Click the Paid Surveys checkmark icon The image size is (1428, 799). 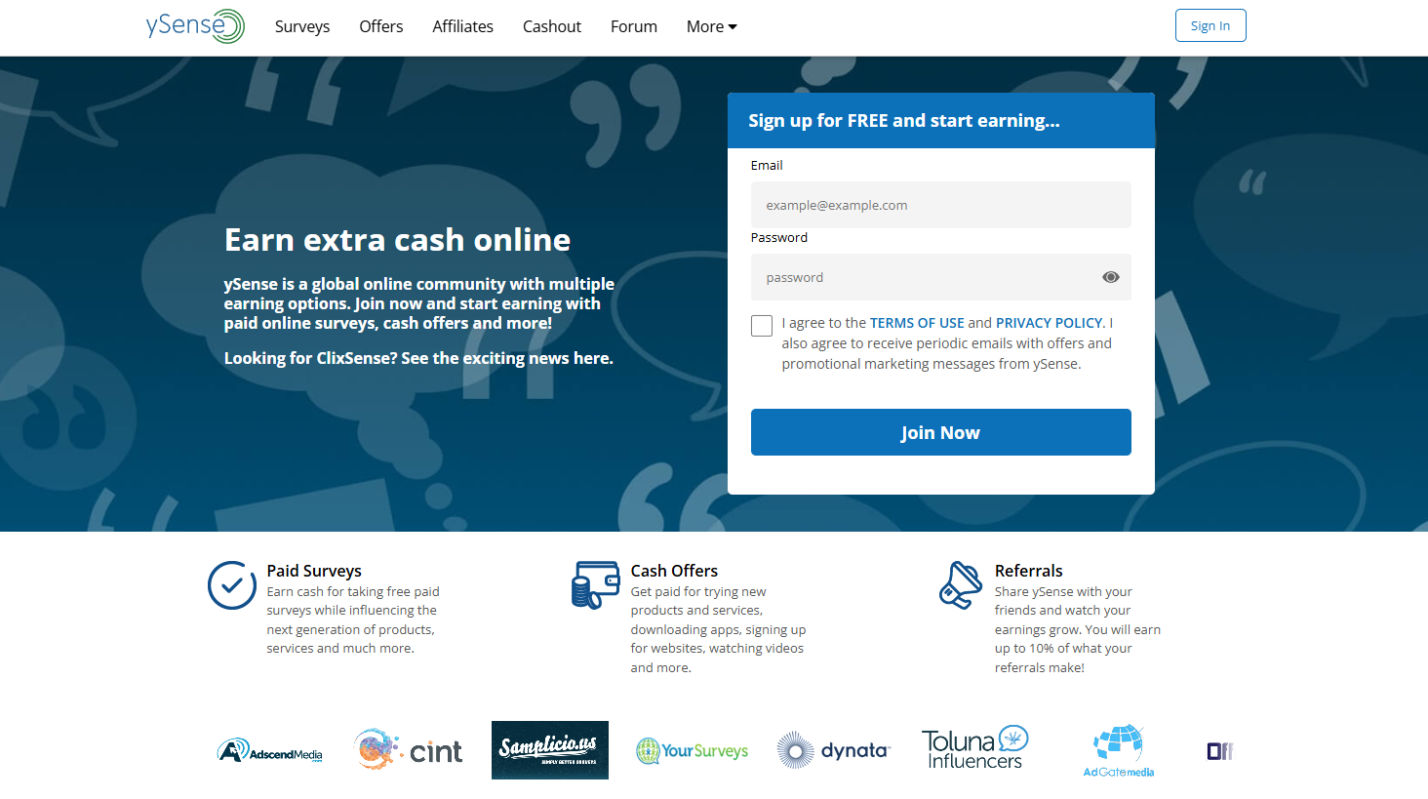pyautogui.click(x=232, y=585)
